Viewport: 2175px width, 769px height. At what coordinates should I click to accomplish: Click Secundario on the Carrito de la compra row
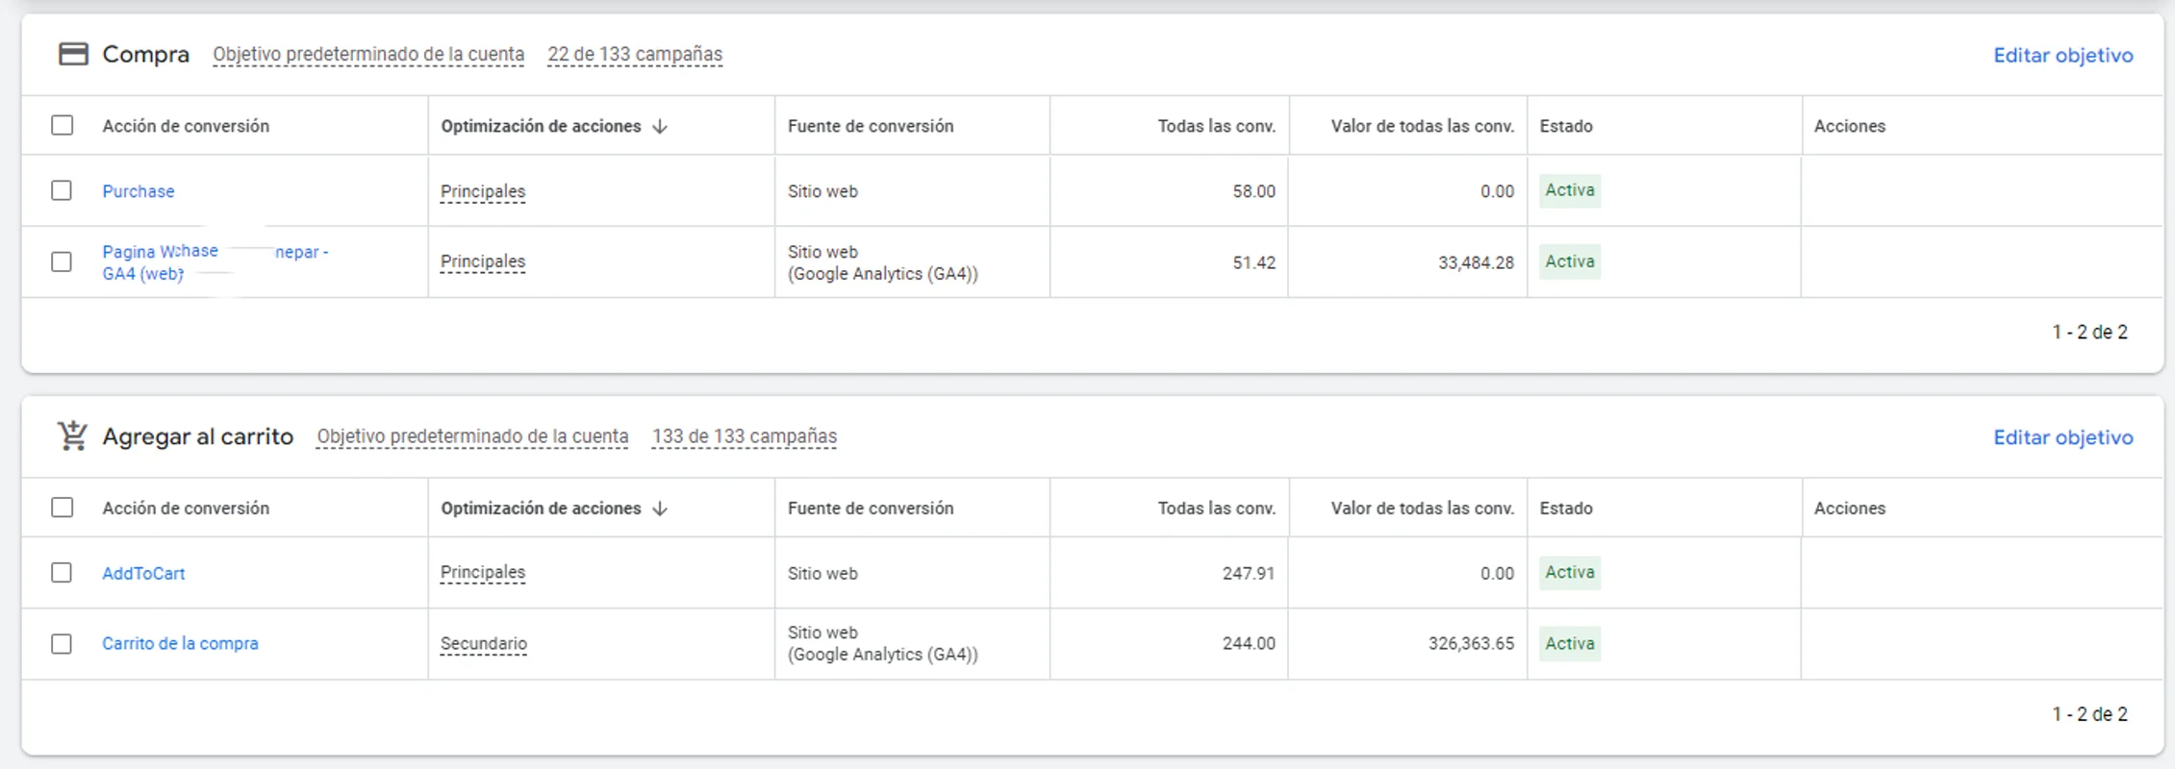pos(483,643)
